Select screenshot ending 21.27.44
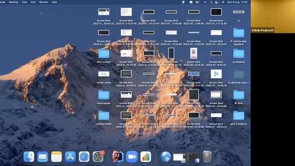 [x=148, y=12]
